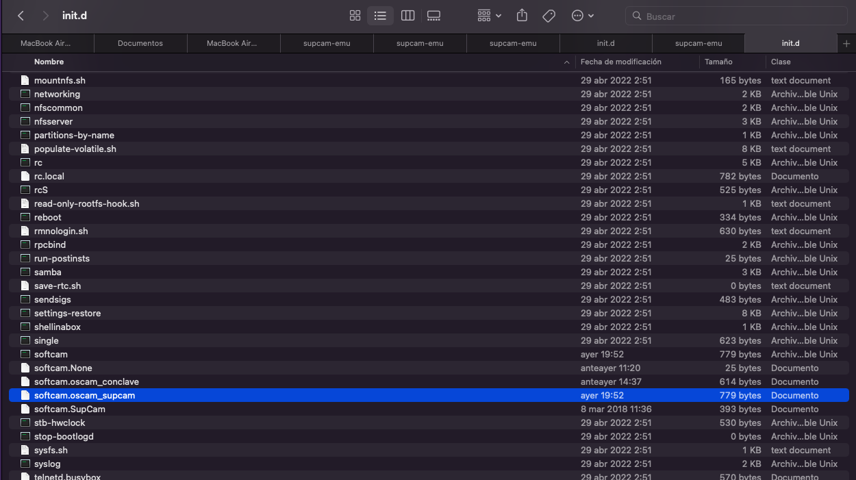Add a new tab with plus button

point(847,43)
